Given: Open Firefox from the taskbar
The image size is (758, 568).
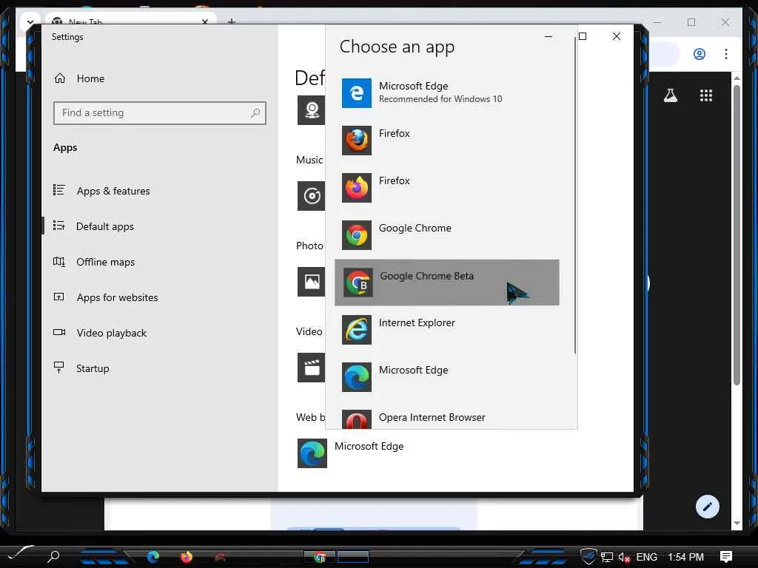Looking at the screenshot, I should [186, 557].
